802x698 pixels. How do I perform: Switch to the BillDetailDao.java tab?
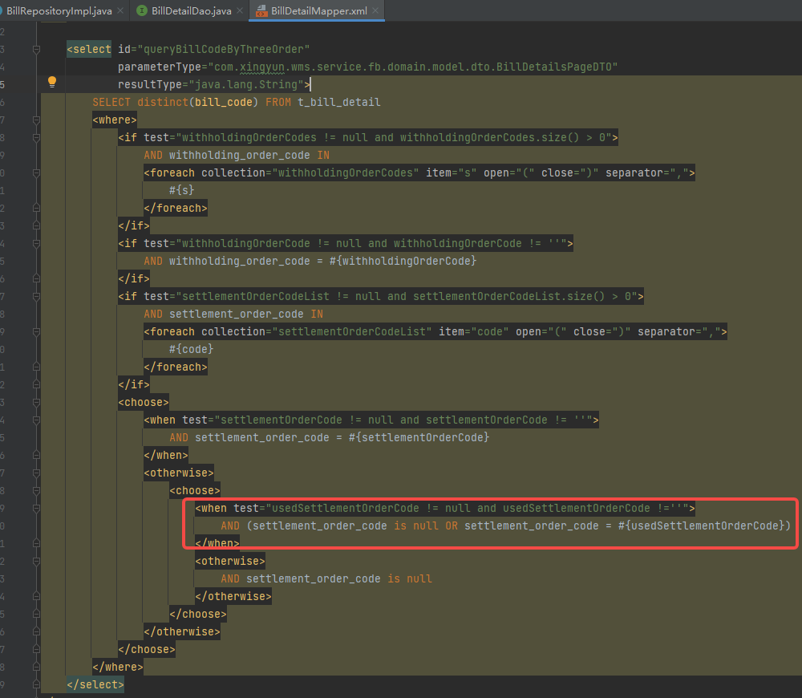click(192, 10)
